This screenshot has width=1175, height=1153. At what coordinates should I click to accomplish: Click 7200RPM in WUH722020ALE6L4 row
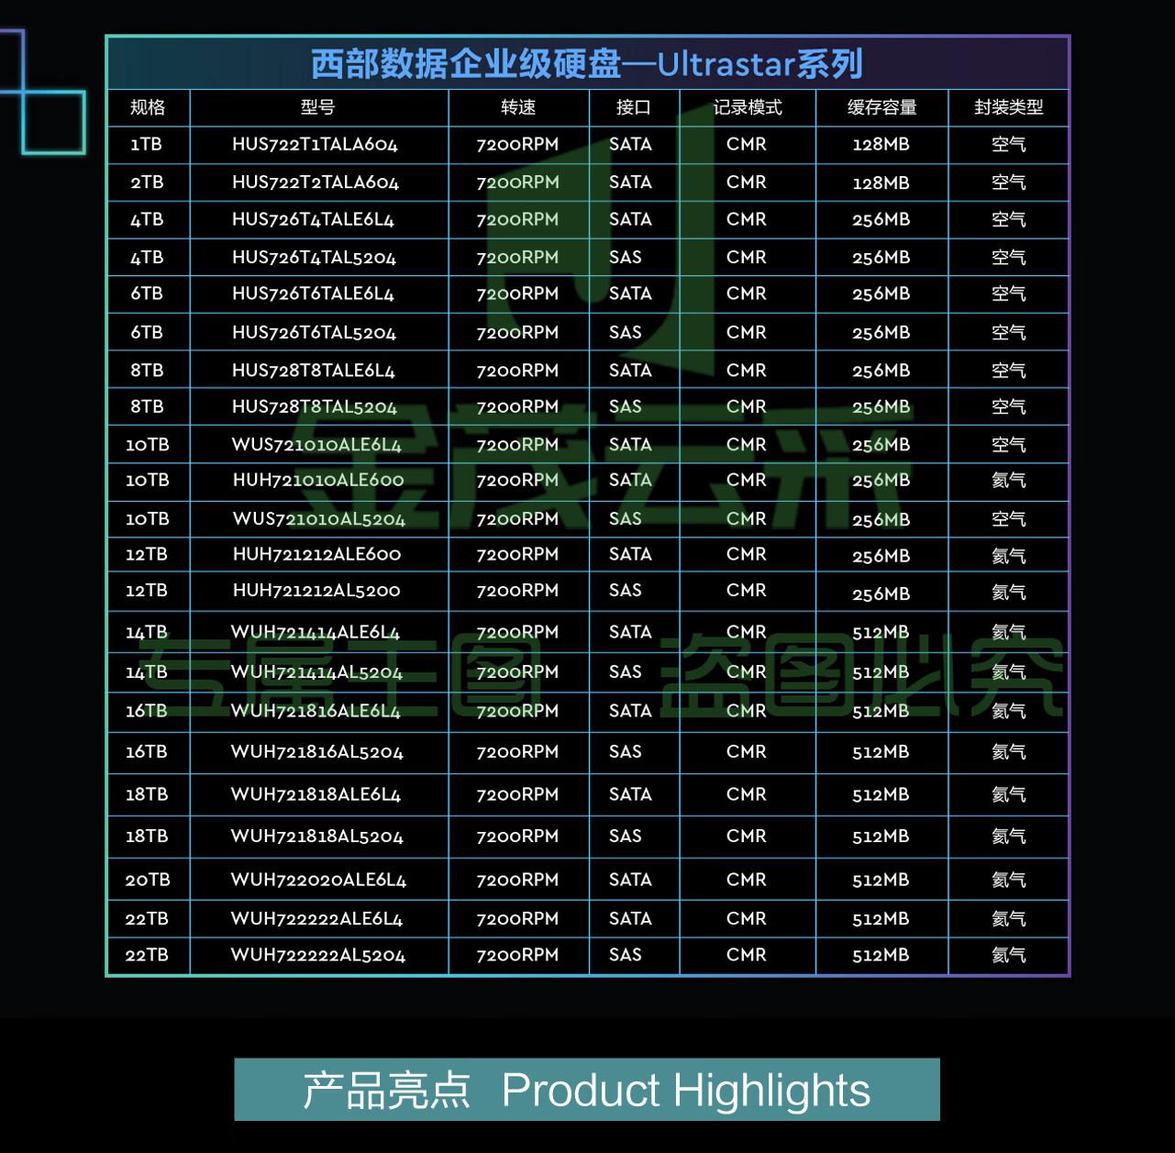click(517, 880)
